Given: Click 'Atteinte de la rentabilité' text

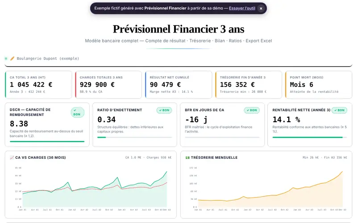Looking at the screenshot, I should tap(314, 92).
